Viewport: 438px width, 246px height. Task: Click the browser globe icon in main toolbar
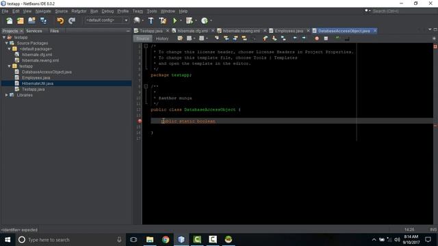pos(137,20)
